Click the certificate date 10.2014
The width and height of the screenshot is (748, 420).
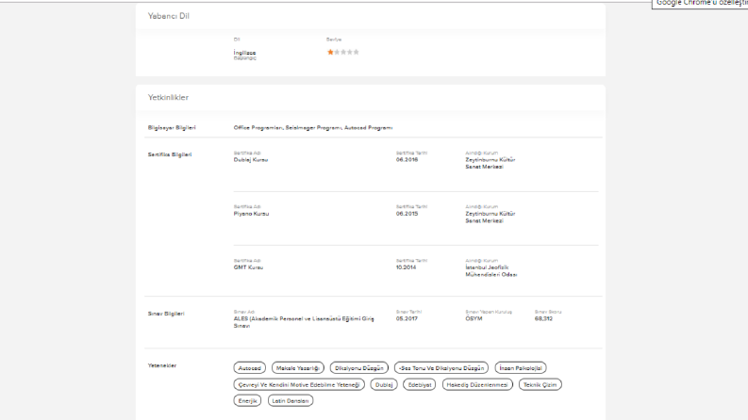406,267
